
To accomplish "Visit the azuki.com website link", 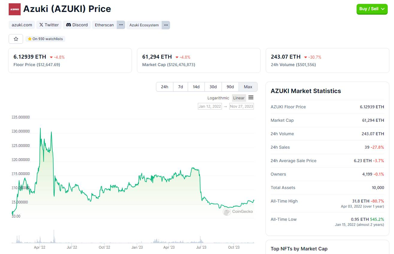I will (x=22, y=25).
